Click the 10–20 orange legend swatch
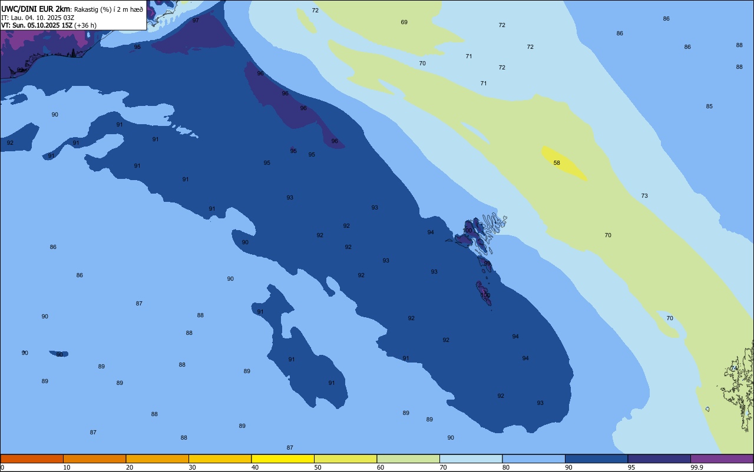 (94, 458)
